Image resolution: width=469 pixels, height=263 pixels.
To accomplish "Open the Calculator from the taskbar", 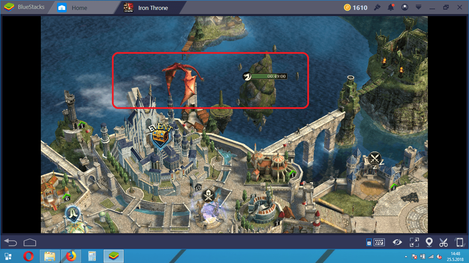I will 92,256.
